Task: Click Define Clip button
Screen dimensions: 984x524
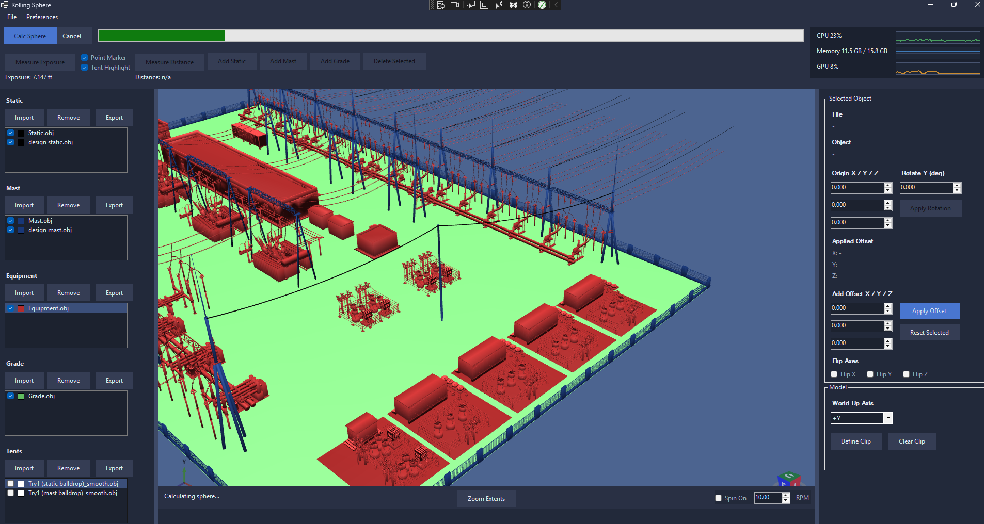Action: tap(856, 441)
